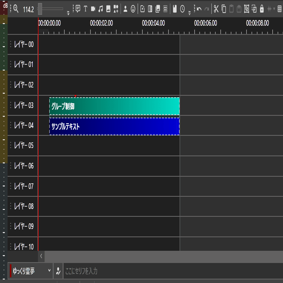
Task: Click the レイヤー 01 layer header
Action: 23,64
